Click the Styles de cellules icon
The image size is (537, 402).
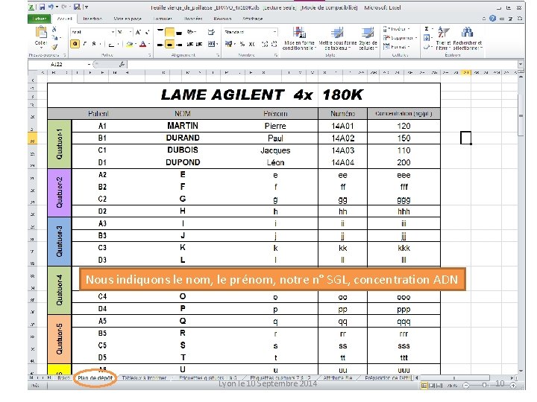coord(368,33)
